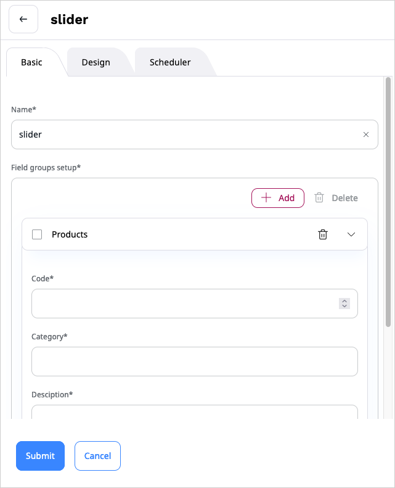Clear the Name field with X icon
This screenshot has height=488, width=395.
click(x=366, y=134)
